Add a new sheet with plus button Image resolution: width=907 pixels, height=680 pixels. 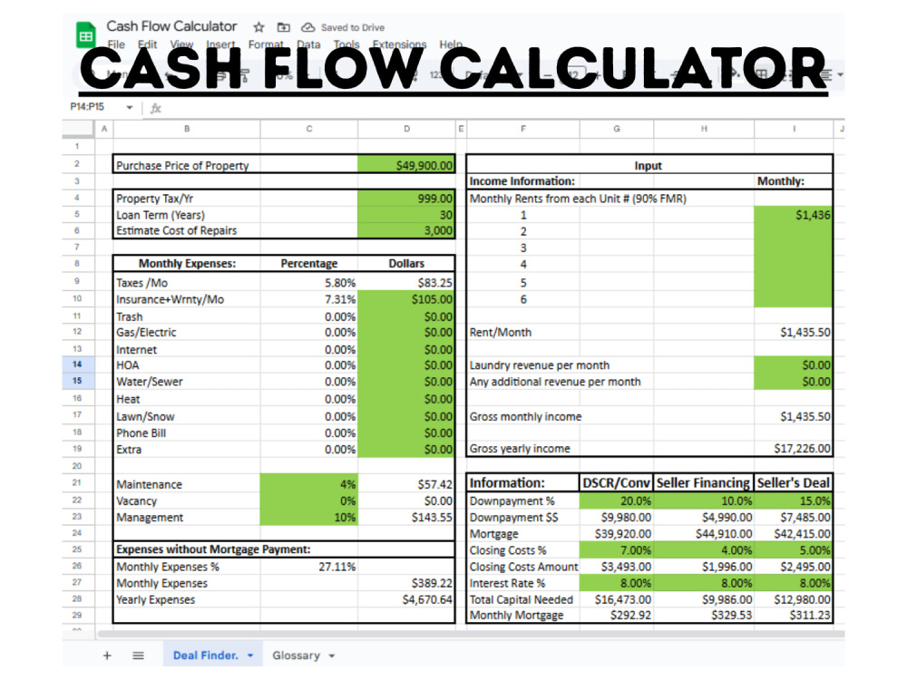click(107, 656)
